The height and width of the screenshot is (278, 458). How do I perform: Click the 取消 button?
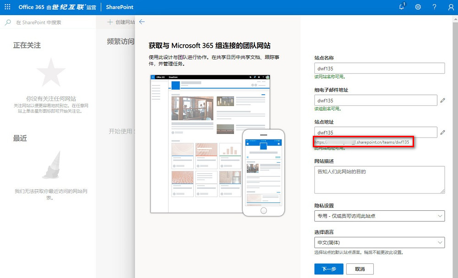tap(360, 269)
